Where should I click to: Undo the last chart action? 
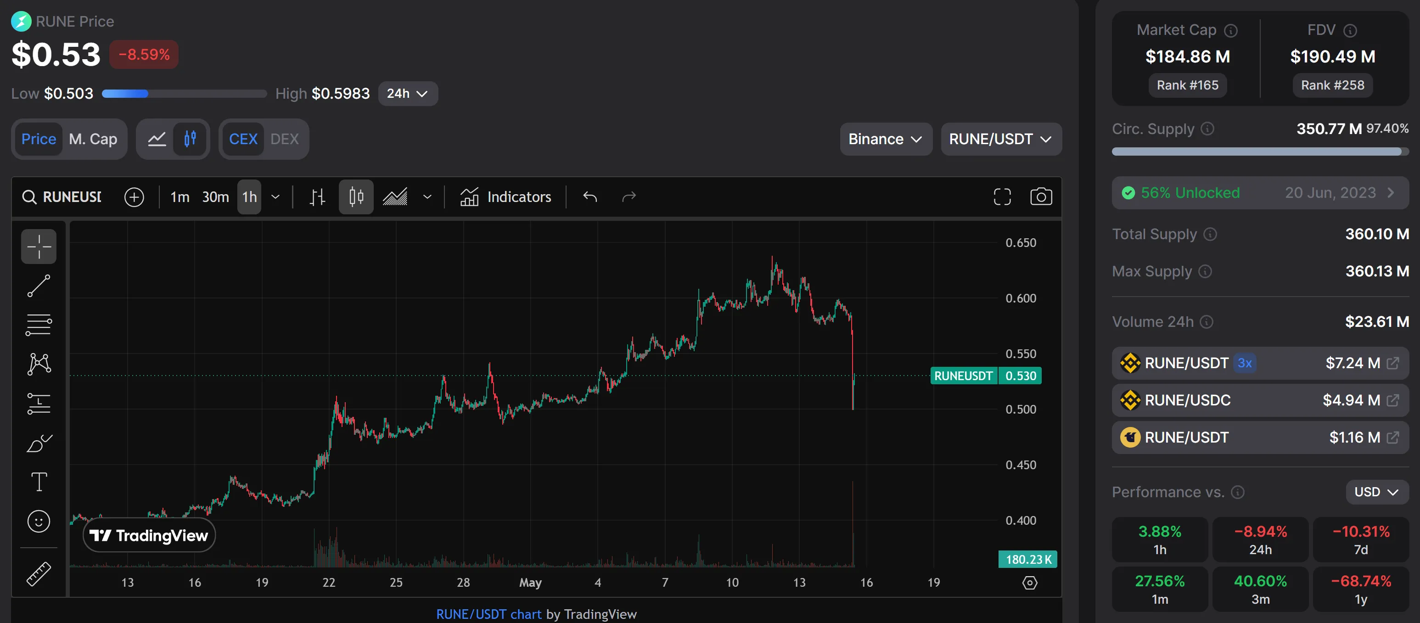[590, 197]
